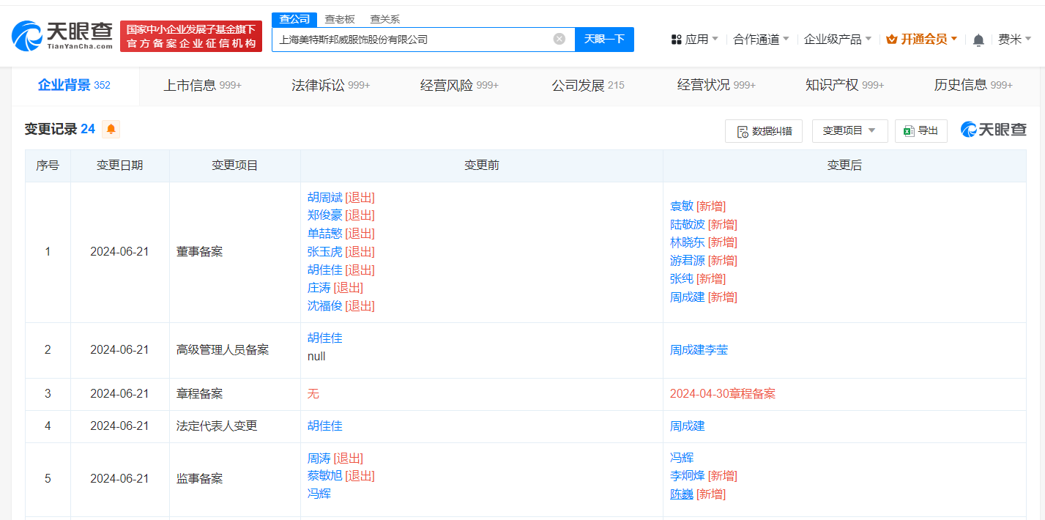Click the 袁敏 name link
The height and width of the screenshot is (520, 1045).
(681, 207)
